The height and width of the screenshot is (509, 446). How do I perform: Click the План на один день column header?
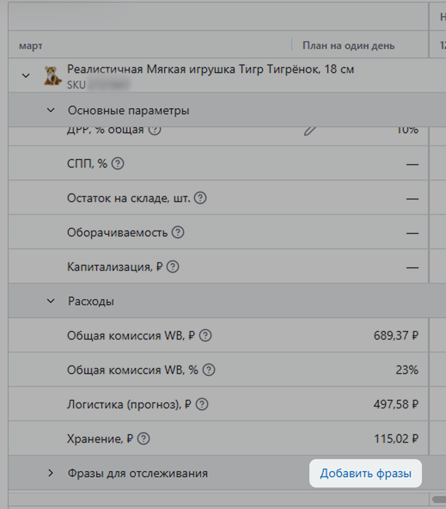[x=348, y=46]
